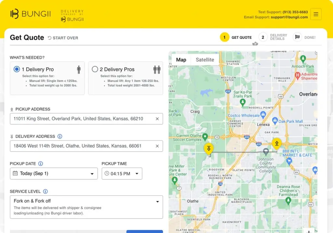Click Costco Wholesale map pin
Image resolution: width=333 pixels, height=233 pixels.
[263, 115]
